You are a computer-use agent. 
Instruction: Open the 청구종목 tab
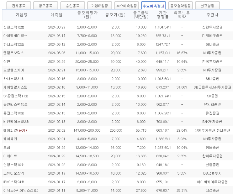[45, 6]
